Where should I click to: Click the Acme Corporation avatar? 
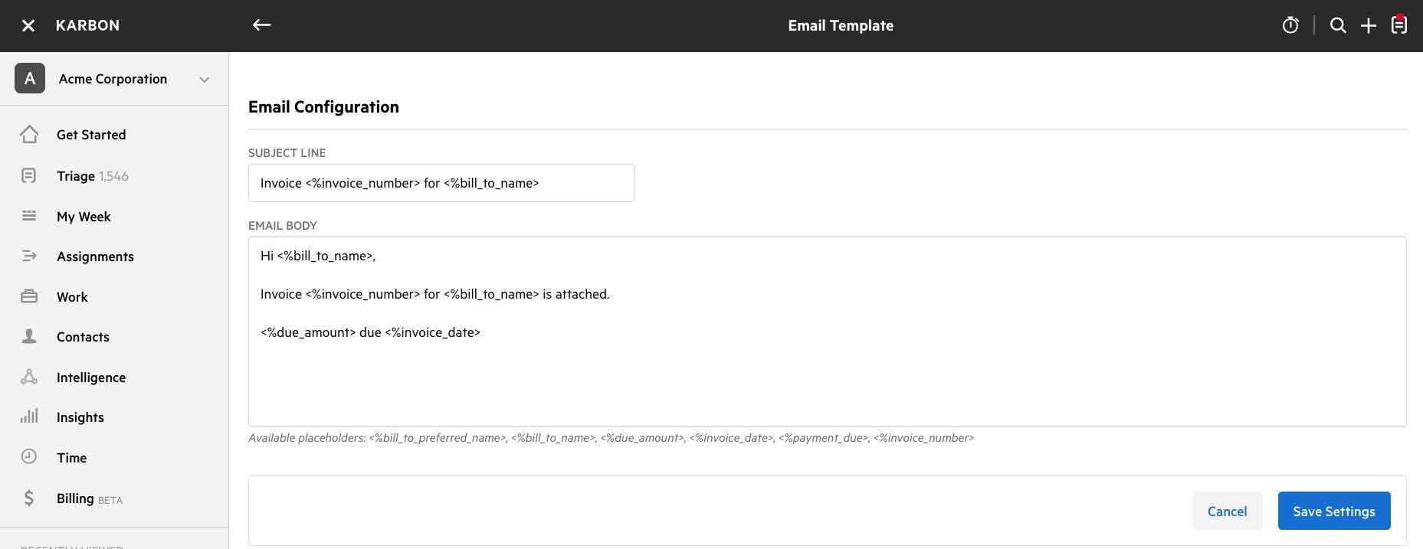[x=29, y=78]
